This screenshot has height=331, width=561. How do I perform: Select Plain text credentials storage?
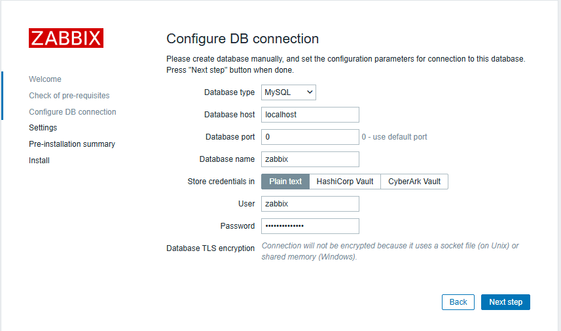[x=285, y=182]
